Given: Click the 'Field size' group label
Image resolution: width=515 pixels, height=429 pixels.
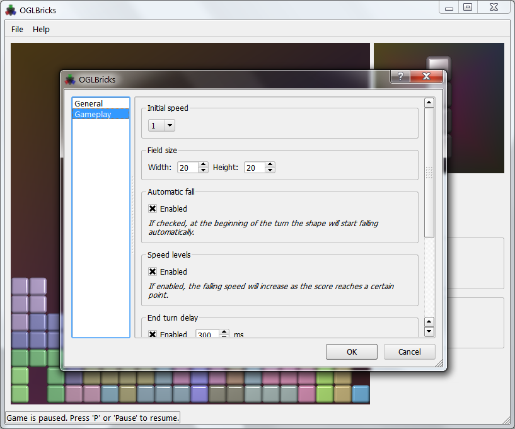Looking at the screenshot, I should 162,151.
